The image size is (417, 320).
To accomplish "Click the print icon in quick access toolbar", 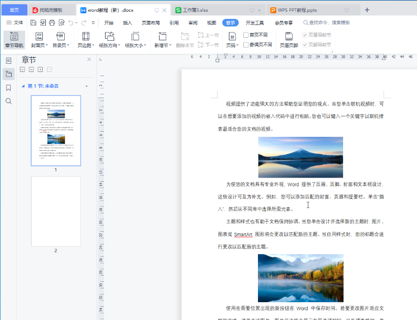I will point(52,22).
